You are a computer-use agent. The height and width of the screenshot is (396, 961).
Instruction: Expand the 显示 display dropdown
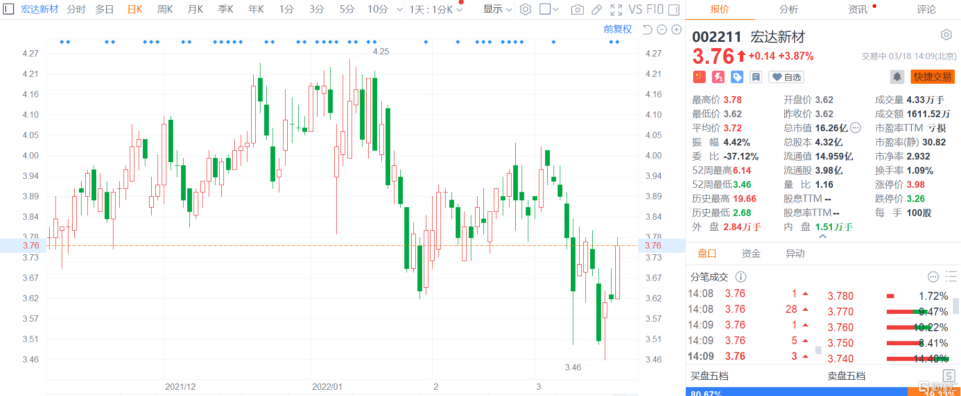point(497,9)
